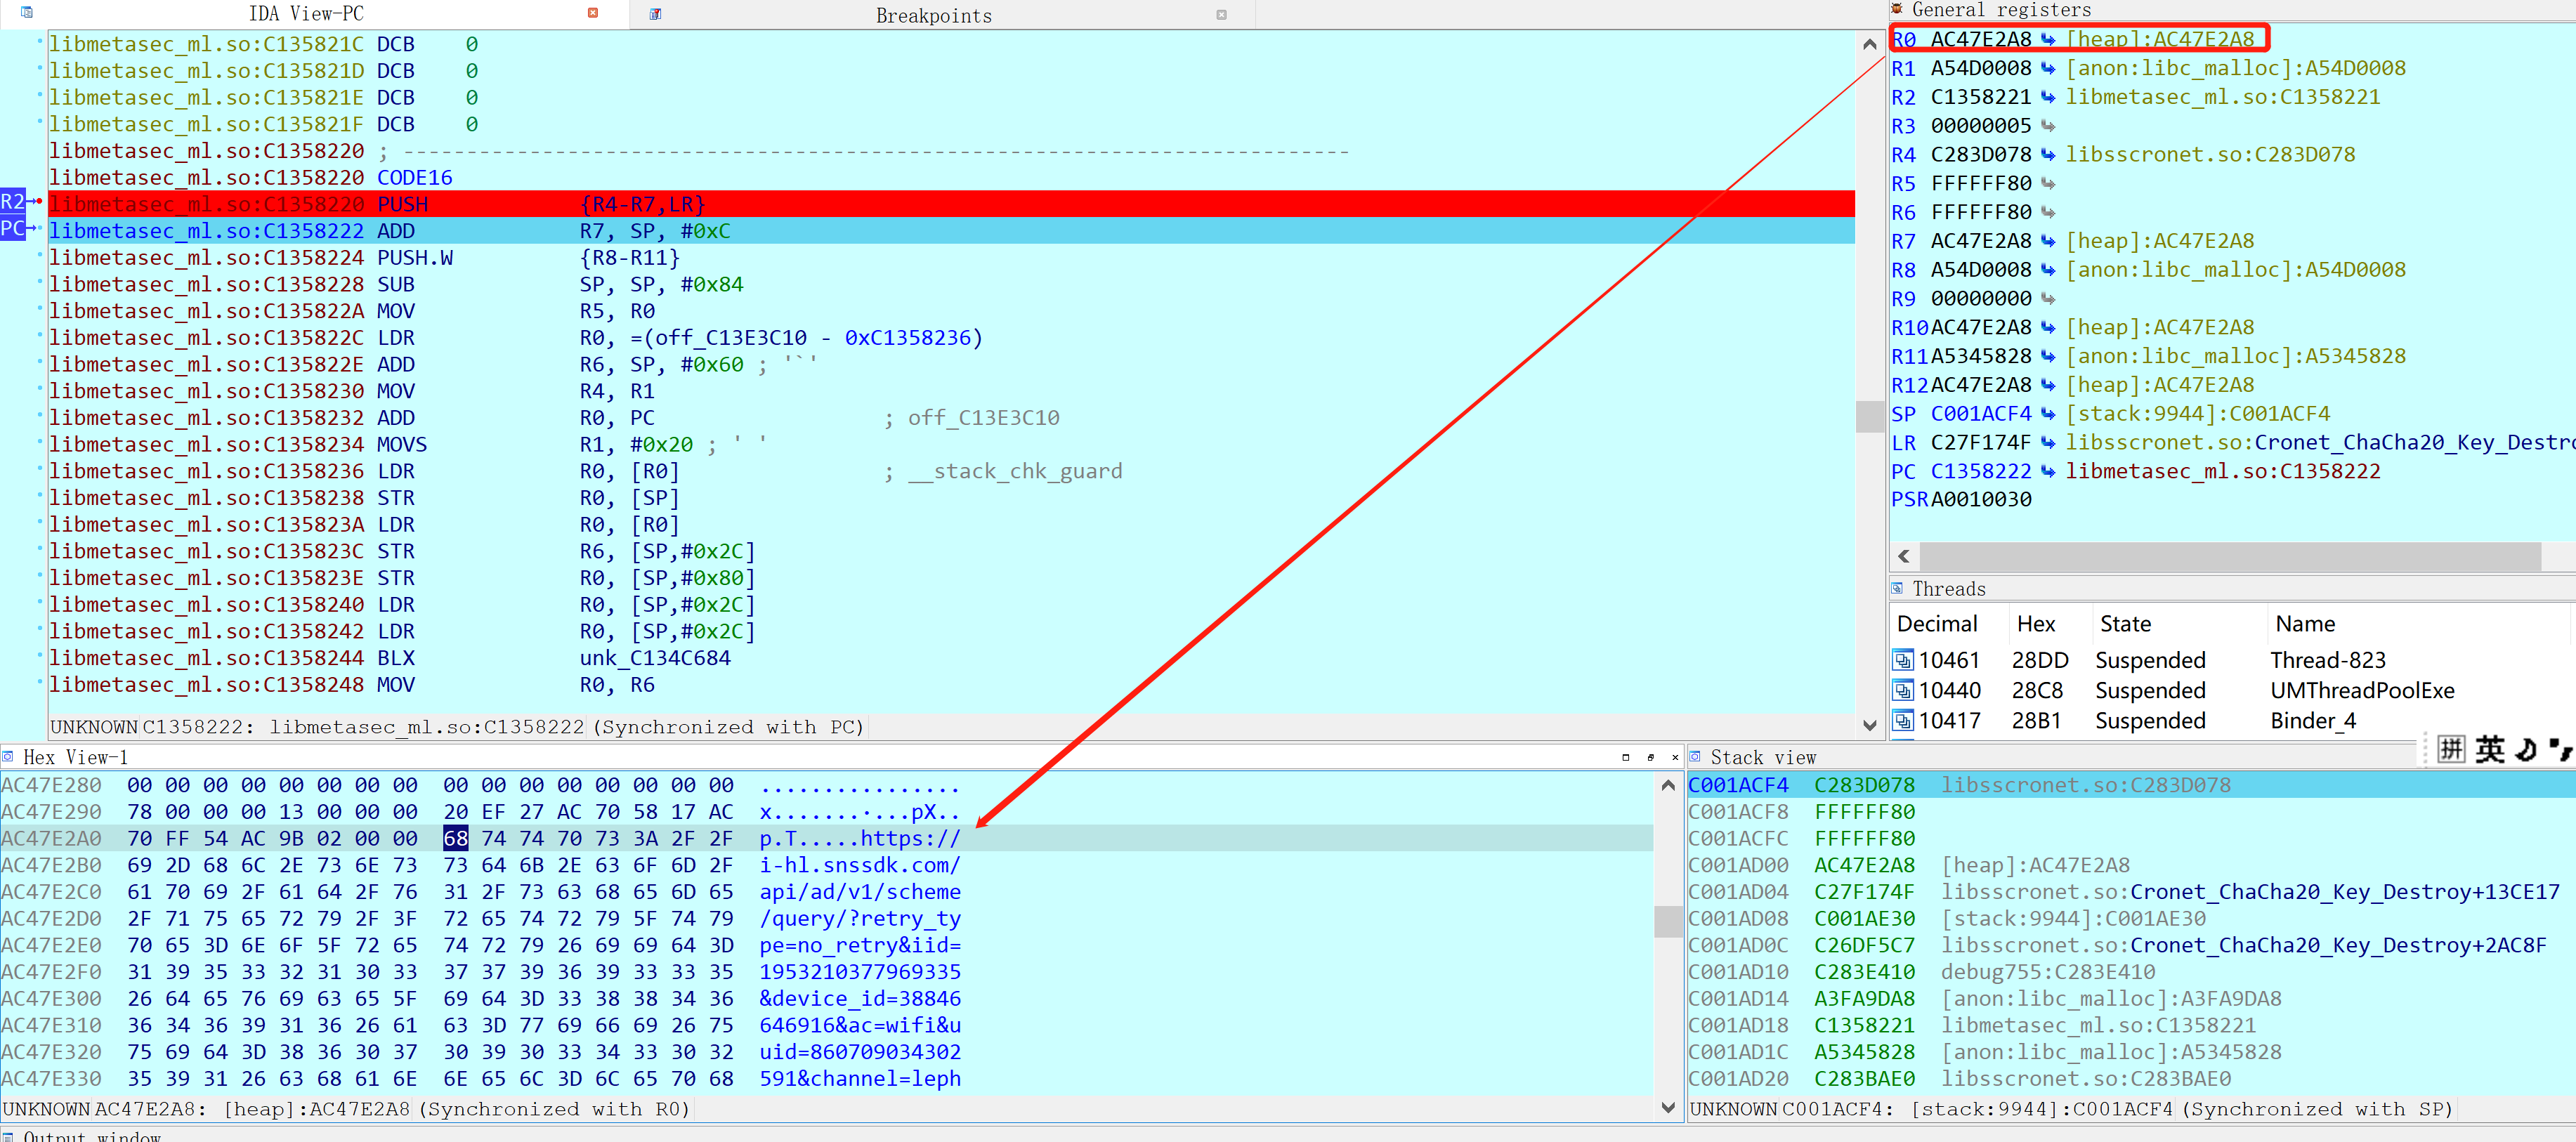Screen dimensions: 2576x1142
Task: Click the General registers panel icon
Action: (1897, 9)
